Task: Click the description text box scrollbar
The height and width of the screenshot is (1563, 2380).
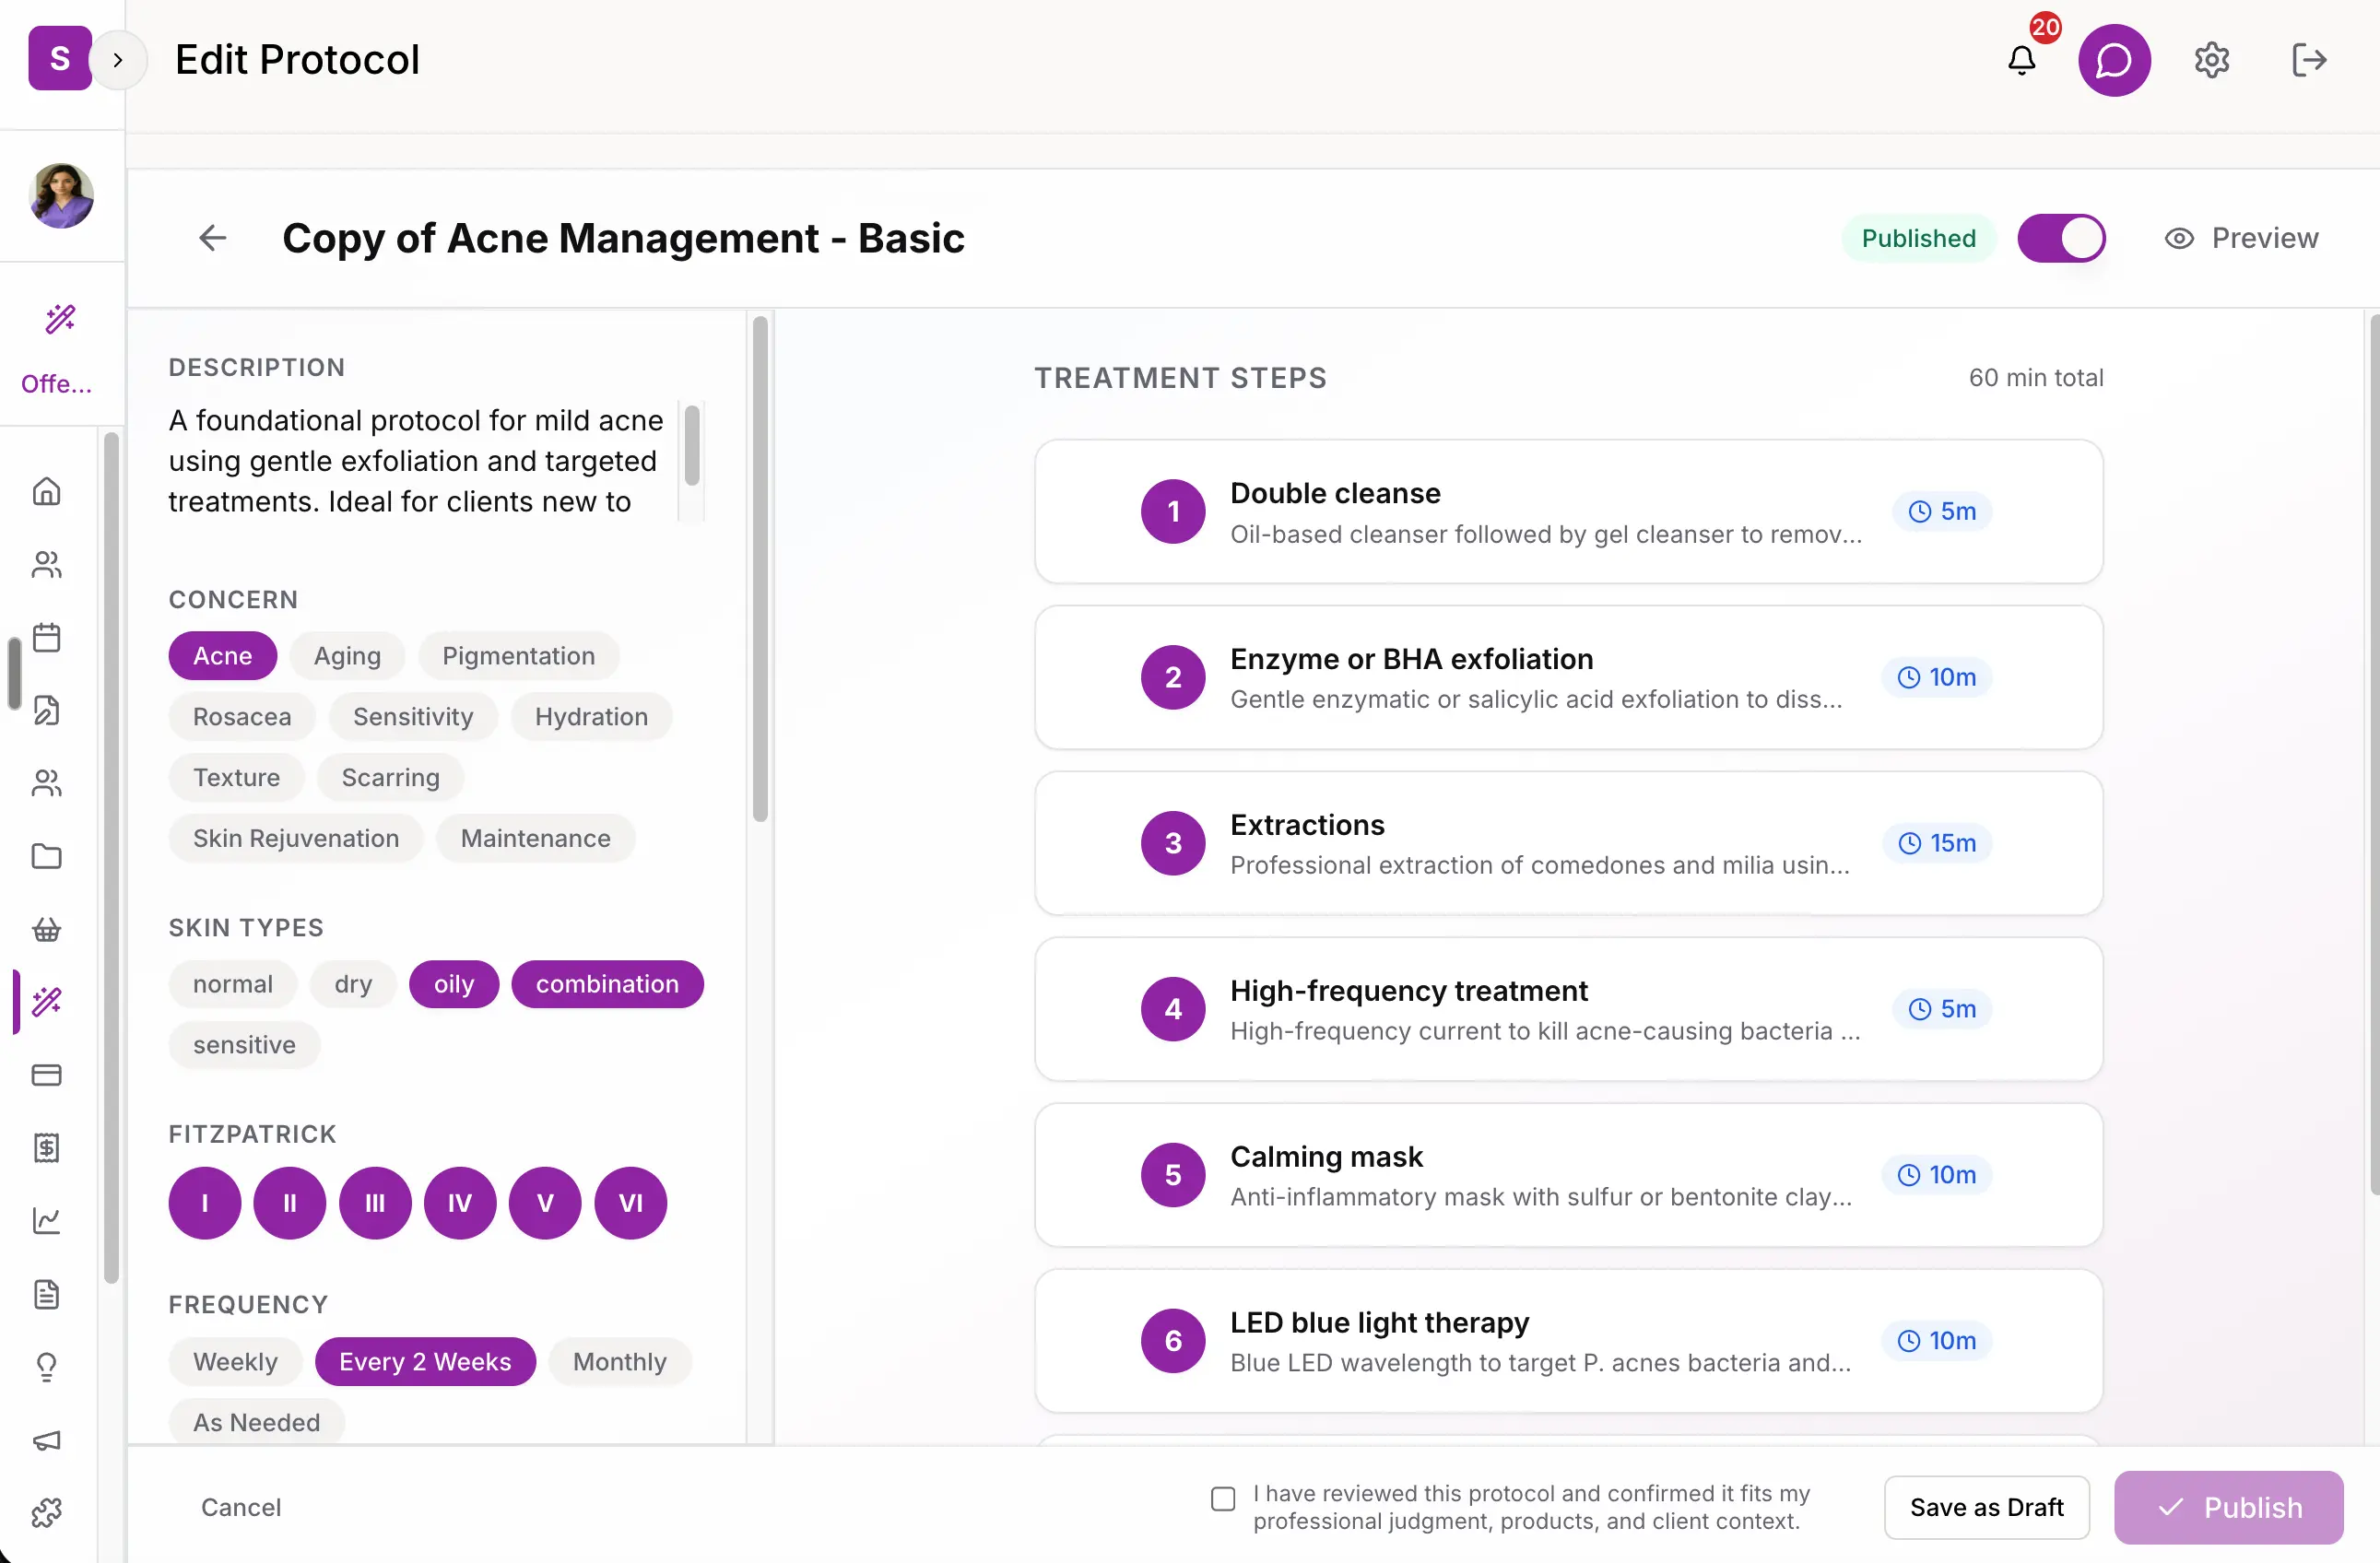Action: pyautogui.click(x=691, y=446)
